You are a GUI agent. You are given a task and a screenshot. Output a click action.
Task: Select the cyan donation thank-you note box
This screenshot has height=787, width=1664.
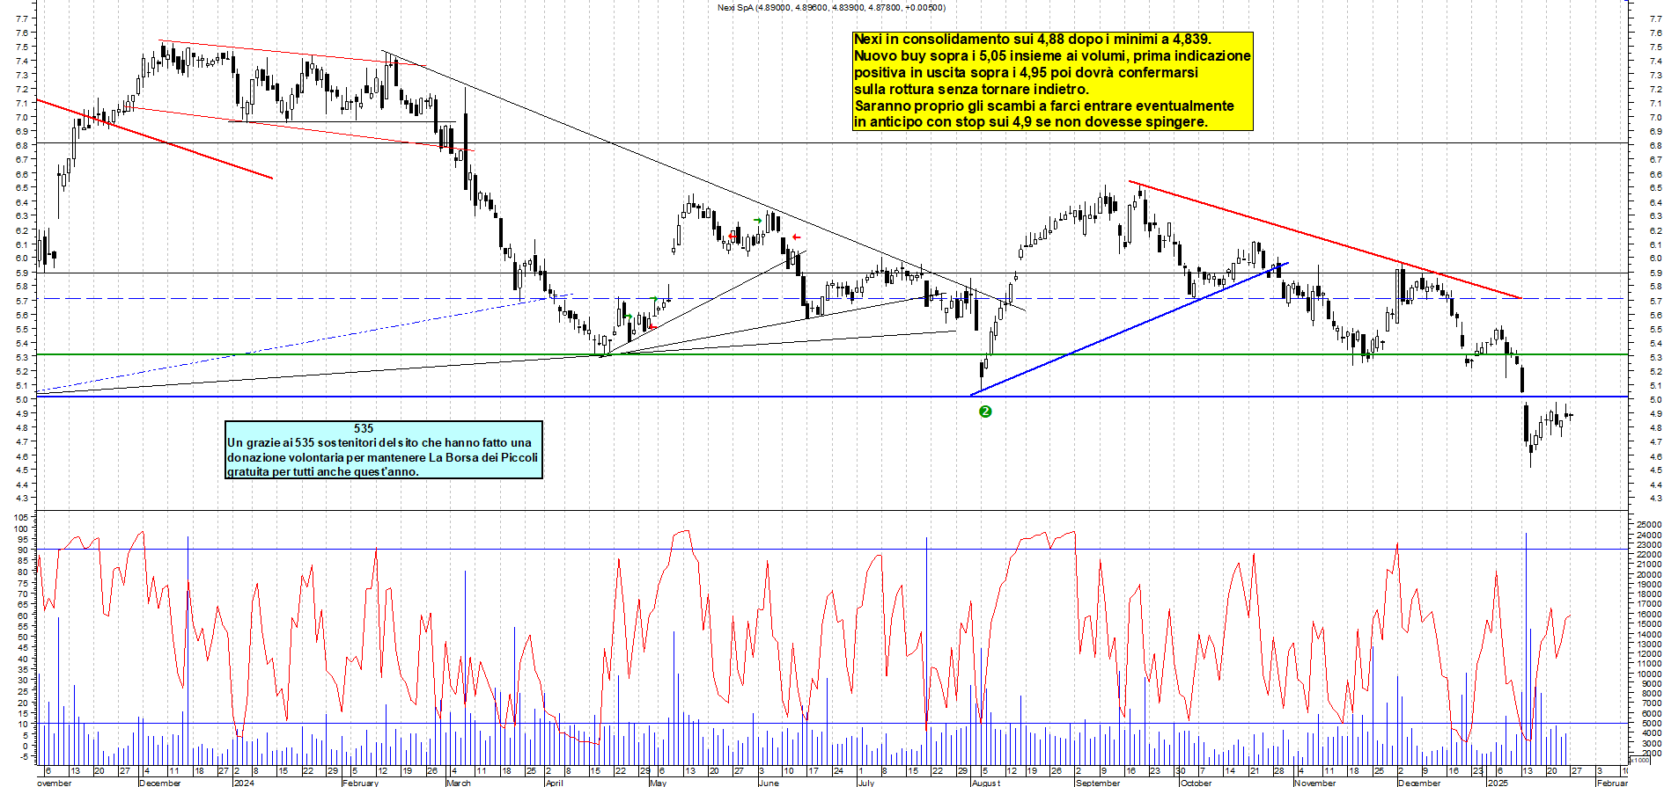click(384, 450)
